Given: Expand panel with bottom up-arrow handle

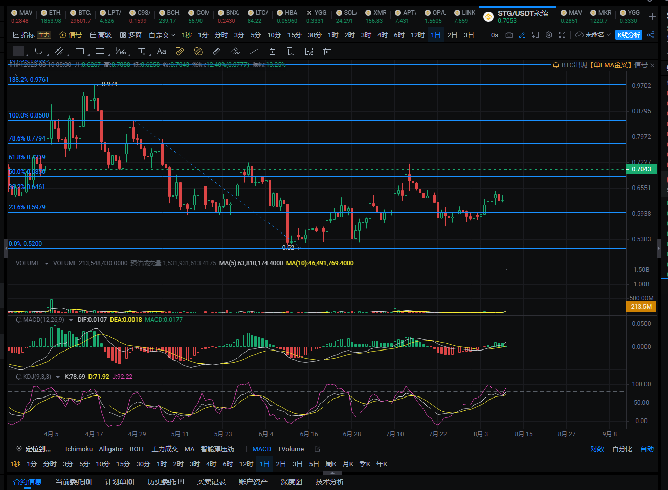Looking at the screenshot, I should click(x=332, y=473).
